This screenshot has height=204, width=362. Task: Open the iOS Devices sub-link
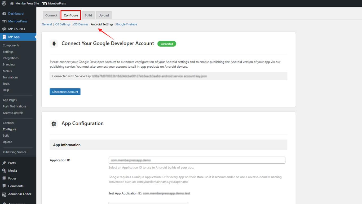[x=81, y=24]
